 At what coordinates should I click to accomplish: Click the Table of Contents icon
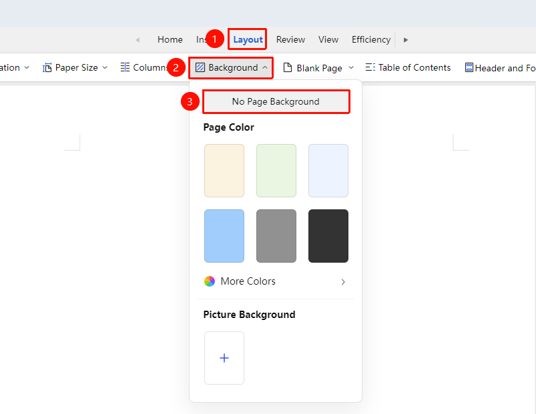(x=370, y=67)
